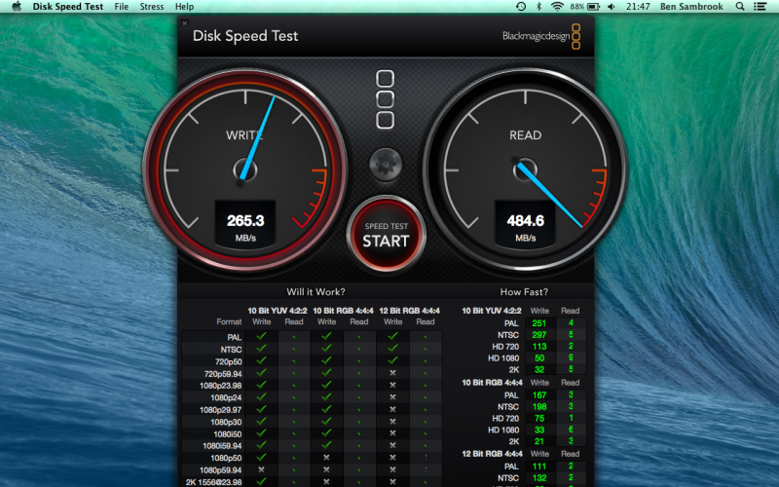
Task: Click PAL 10 Bit RGB write checkmark
Action: click(x=326, y=336)
